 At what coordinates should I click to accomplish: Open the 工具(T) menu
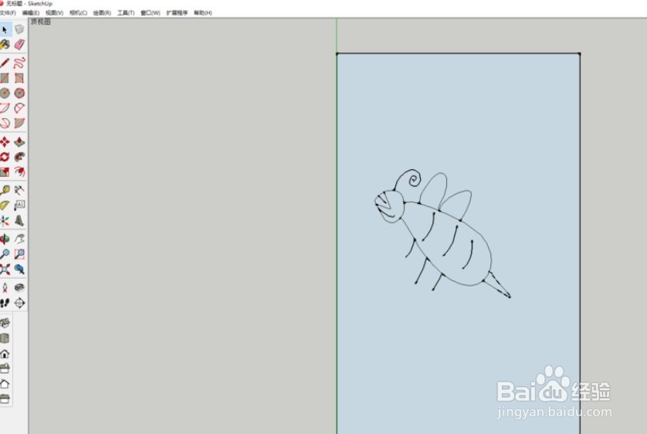tap(126, 13)
